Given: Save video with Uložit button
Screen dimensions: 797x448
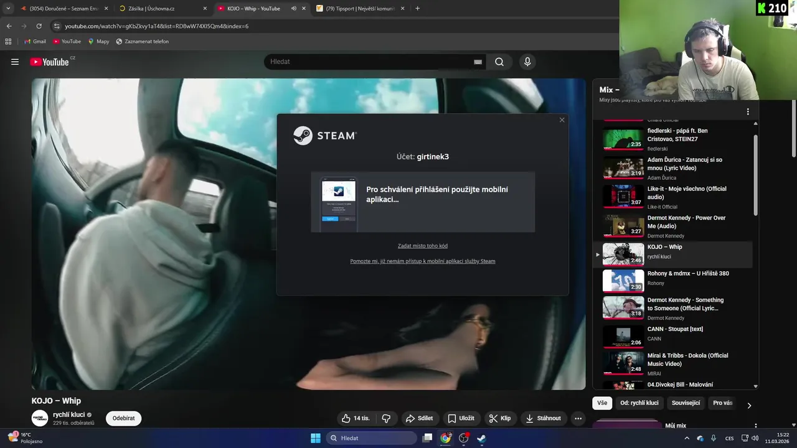Looking at the screenshot, I should point(461,418).
